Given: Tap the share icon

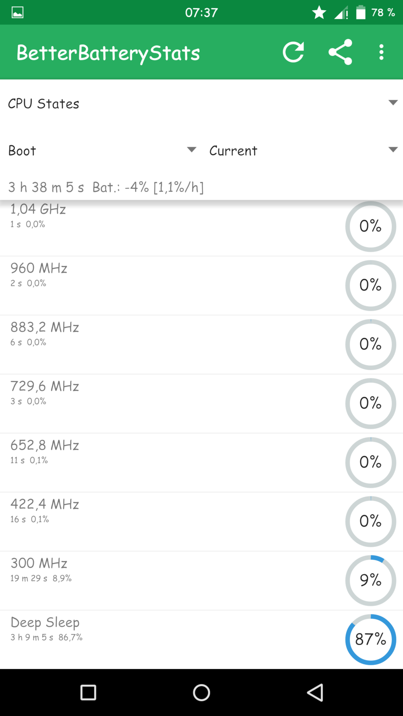Looking at the screenshot, I should [x=340, y=52].
